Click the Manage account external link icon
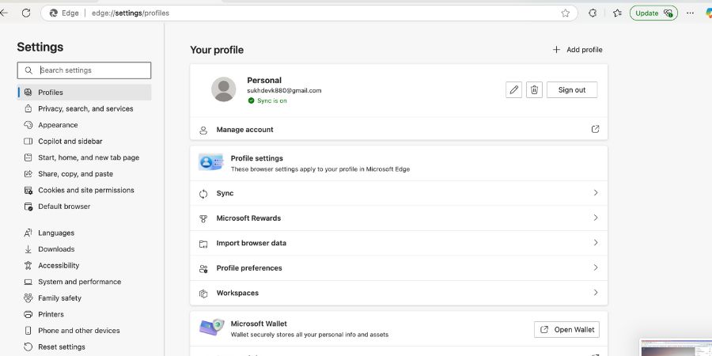Screen dimensions: 712x356 click(x=595, y=130)
